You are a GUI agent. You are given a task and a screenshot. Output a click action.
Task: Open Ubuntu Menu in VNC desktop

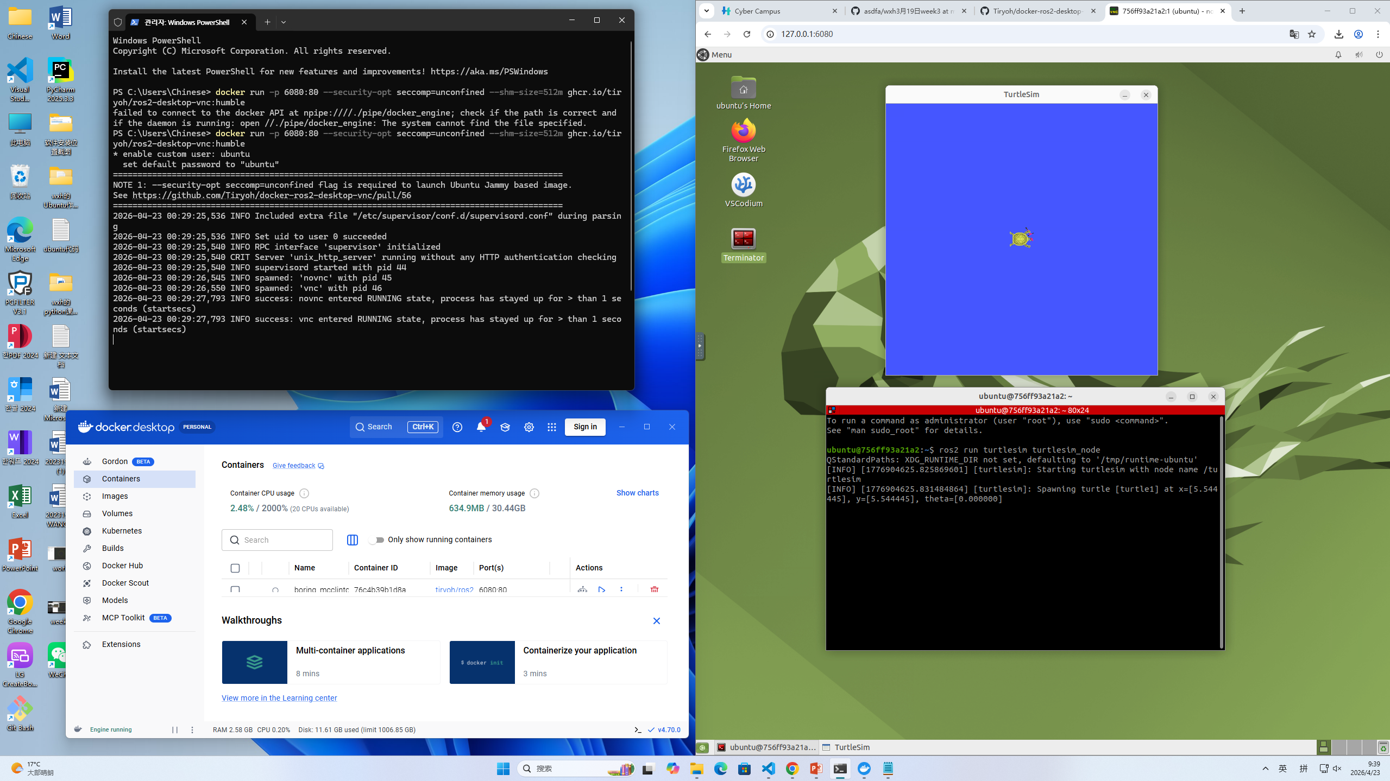click(x=715, y=55)
